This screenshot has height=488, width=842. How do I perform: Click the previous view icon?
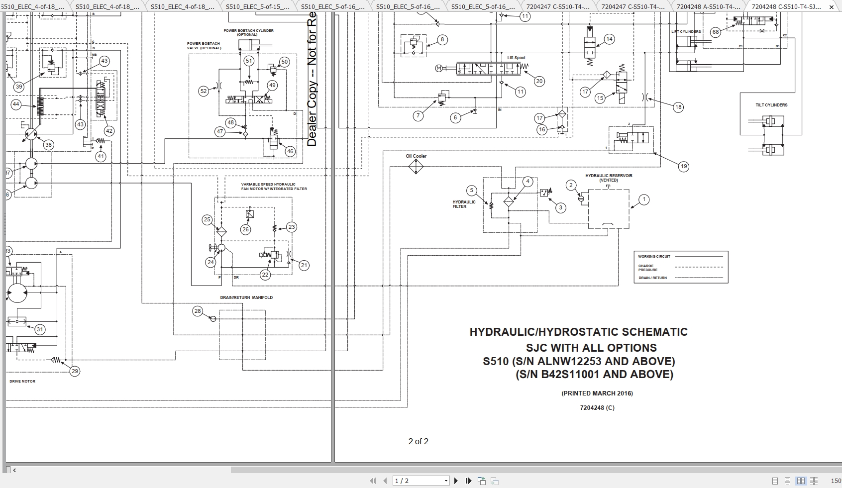pos(481,481)
